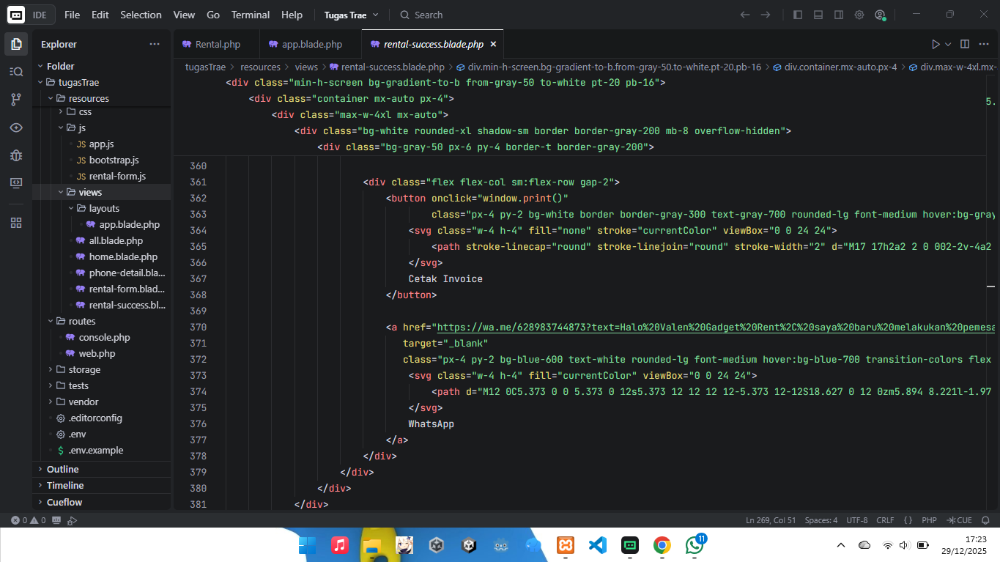Expand the css folder in Explorer
1000x562 pixels.
[84, 112]
